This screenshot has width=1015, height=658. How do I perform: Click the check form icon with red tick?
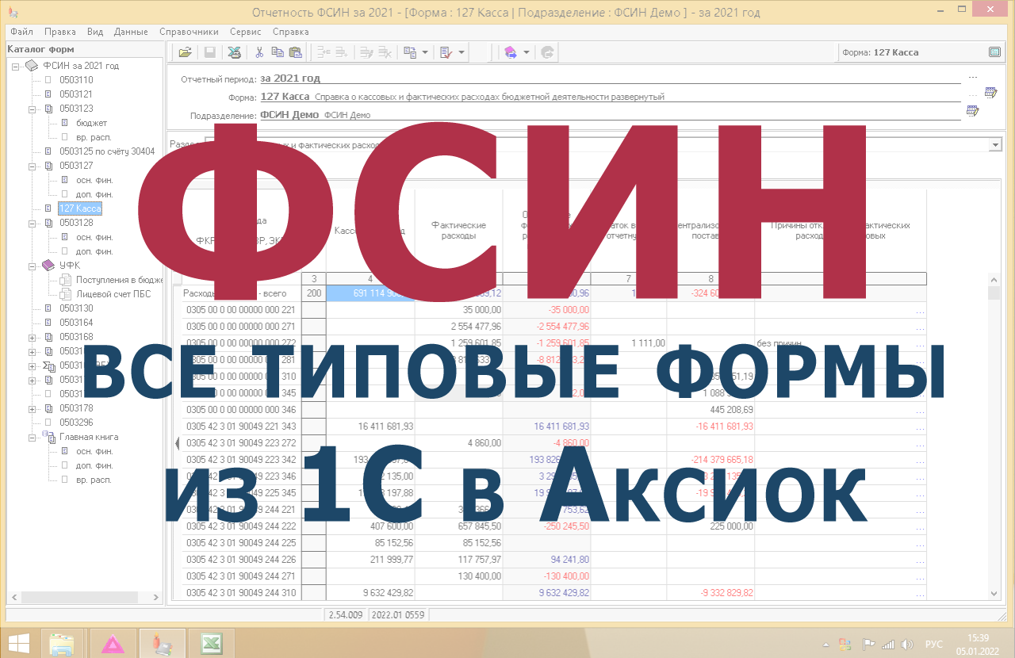(446, 52)
